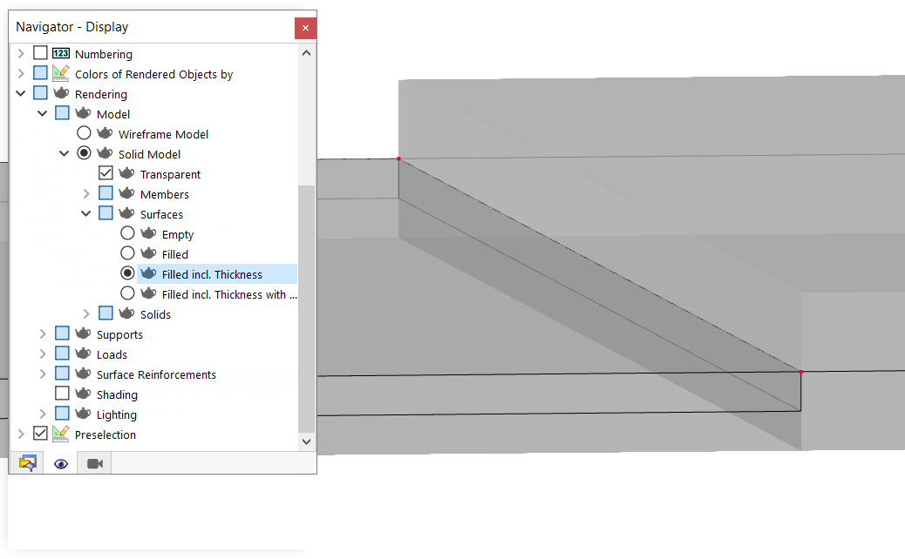This screenshot has height=559, width=905.
Task: Click the teapot icon beside Surfaces
Action: 126,214
